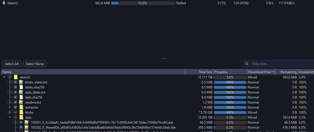Viewport: 314px width, 132px height.
Task: Toggle the blobs folder checkbox
Action: (15, 112)
